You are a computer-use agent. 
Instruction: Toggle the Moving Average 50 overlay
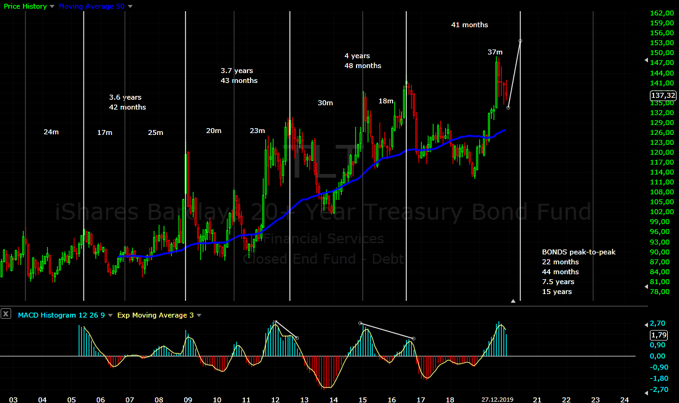pyautogui.click(x=91, y=6)
